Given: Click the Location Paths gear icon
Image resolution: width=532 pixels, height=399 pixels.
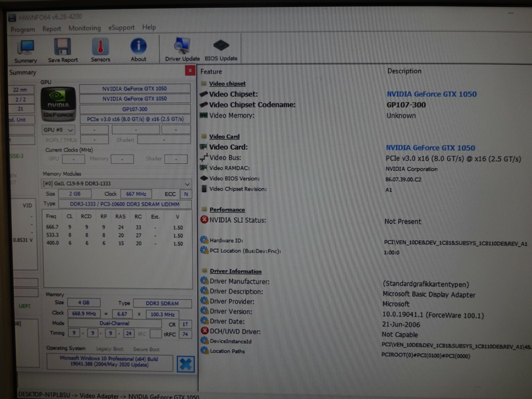Looking at the screenshot, I should click(x=204, y=350).
